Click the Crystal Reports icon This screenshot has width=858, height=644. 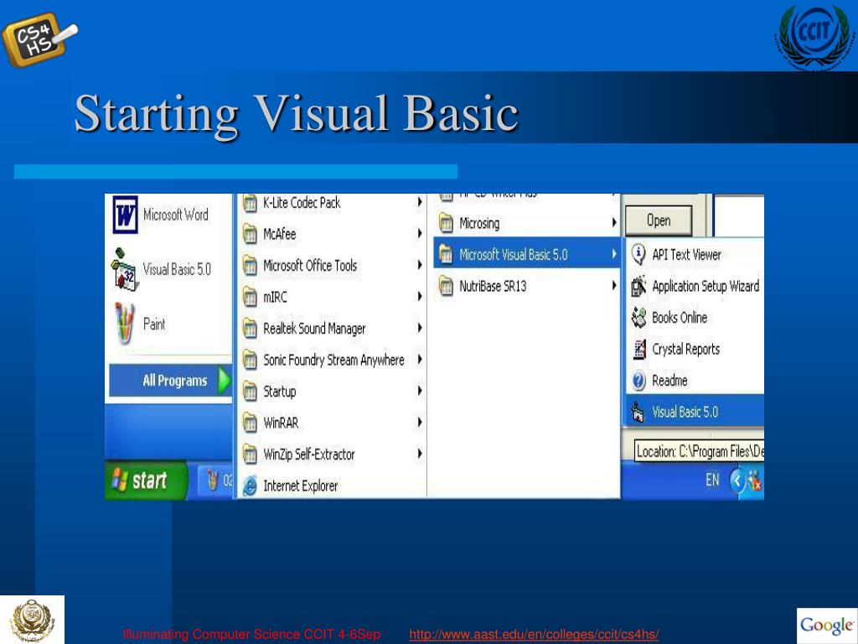(638, 349)
